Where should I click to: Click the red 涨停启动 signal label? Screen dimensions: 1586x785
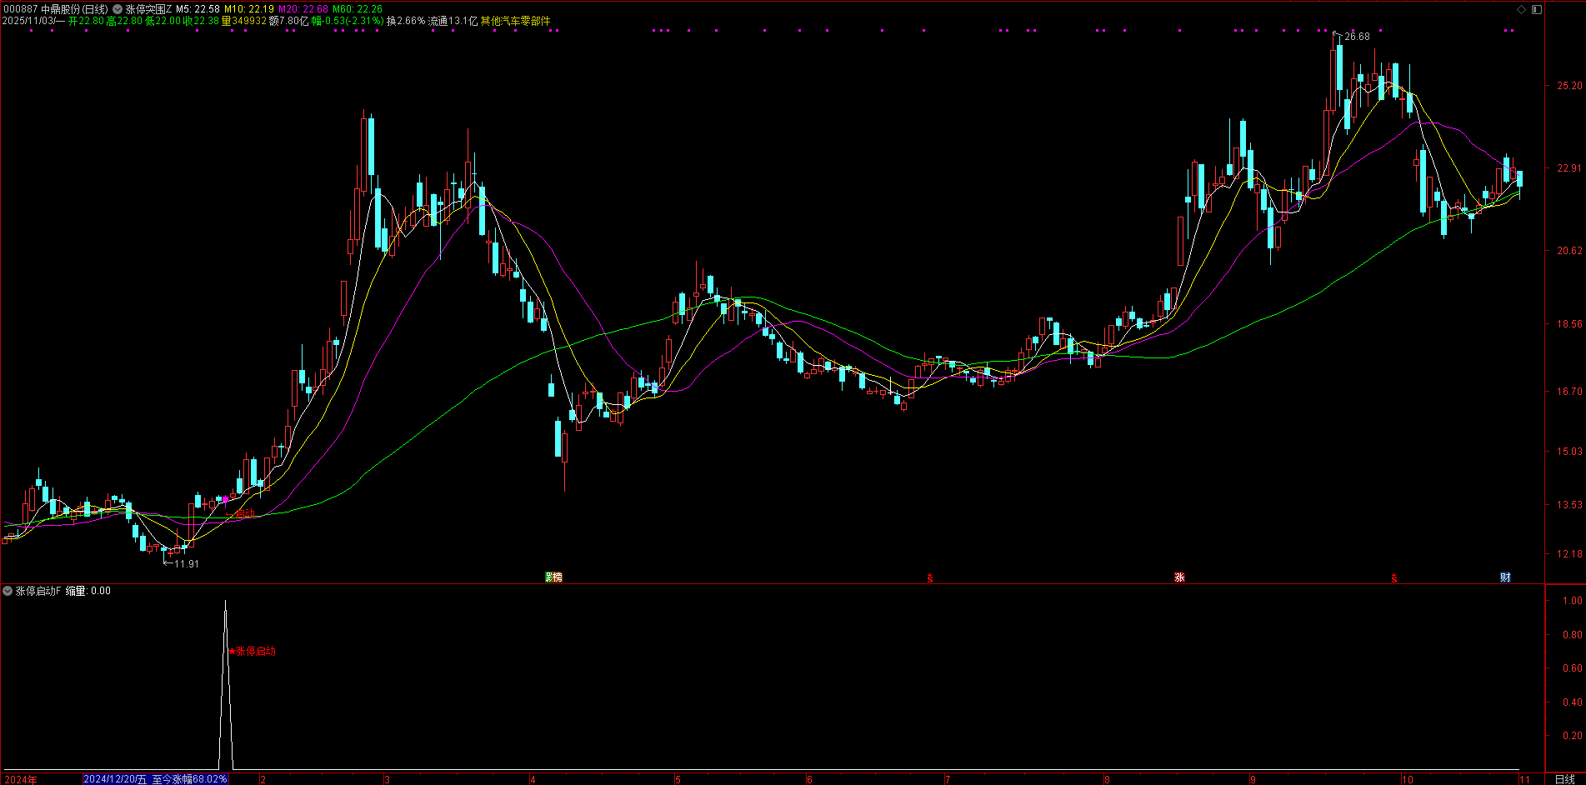[x=254, y=651]
